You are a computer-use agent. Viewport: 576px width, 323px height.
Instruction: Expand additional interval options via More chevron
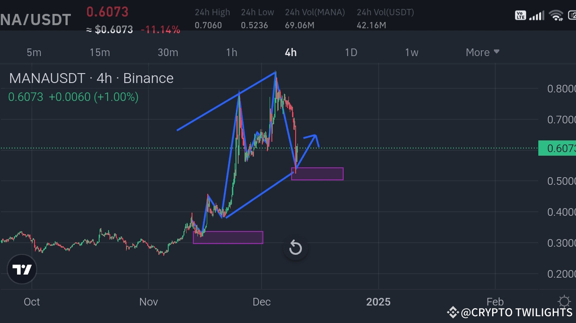click(497, 52)
